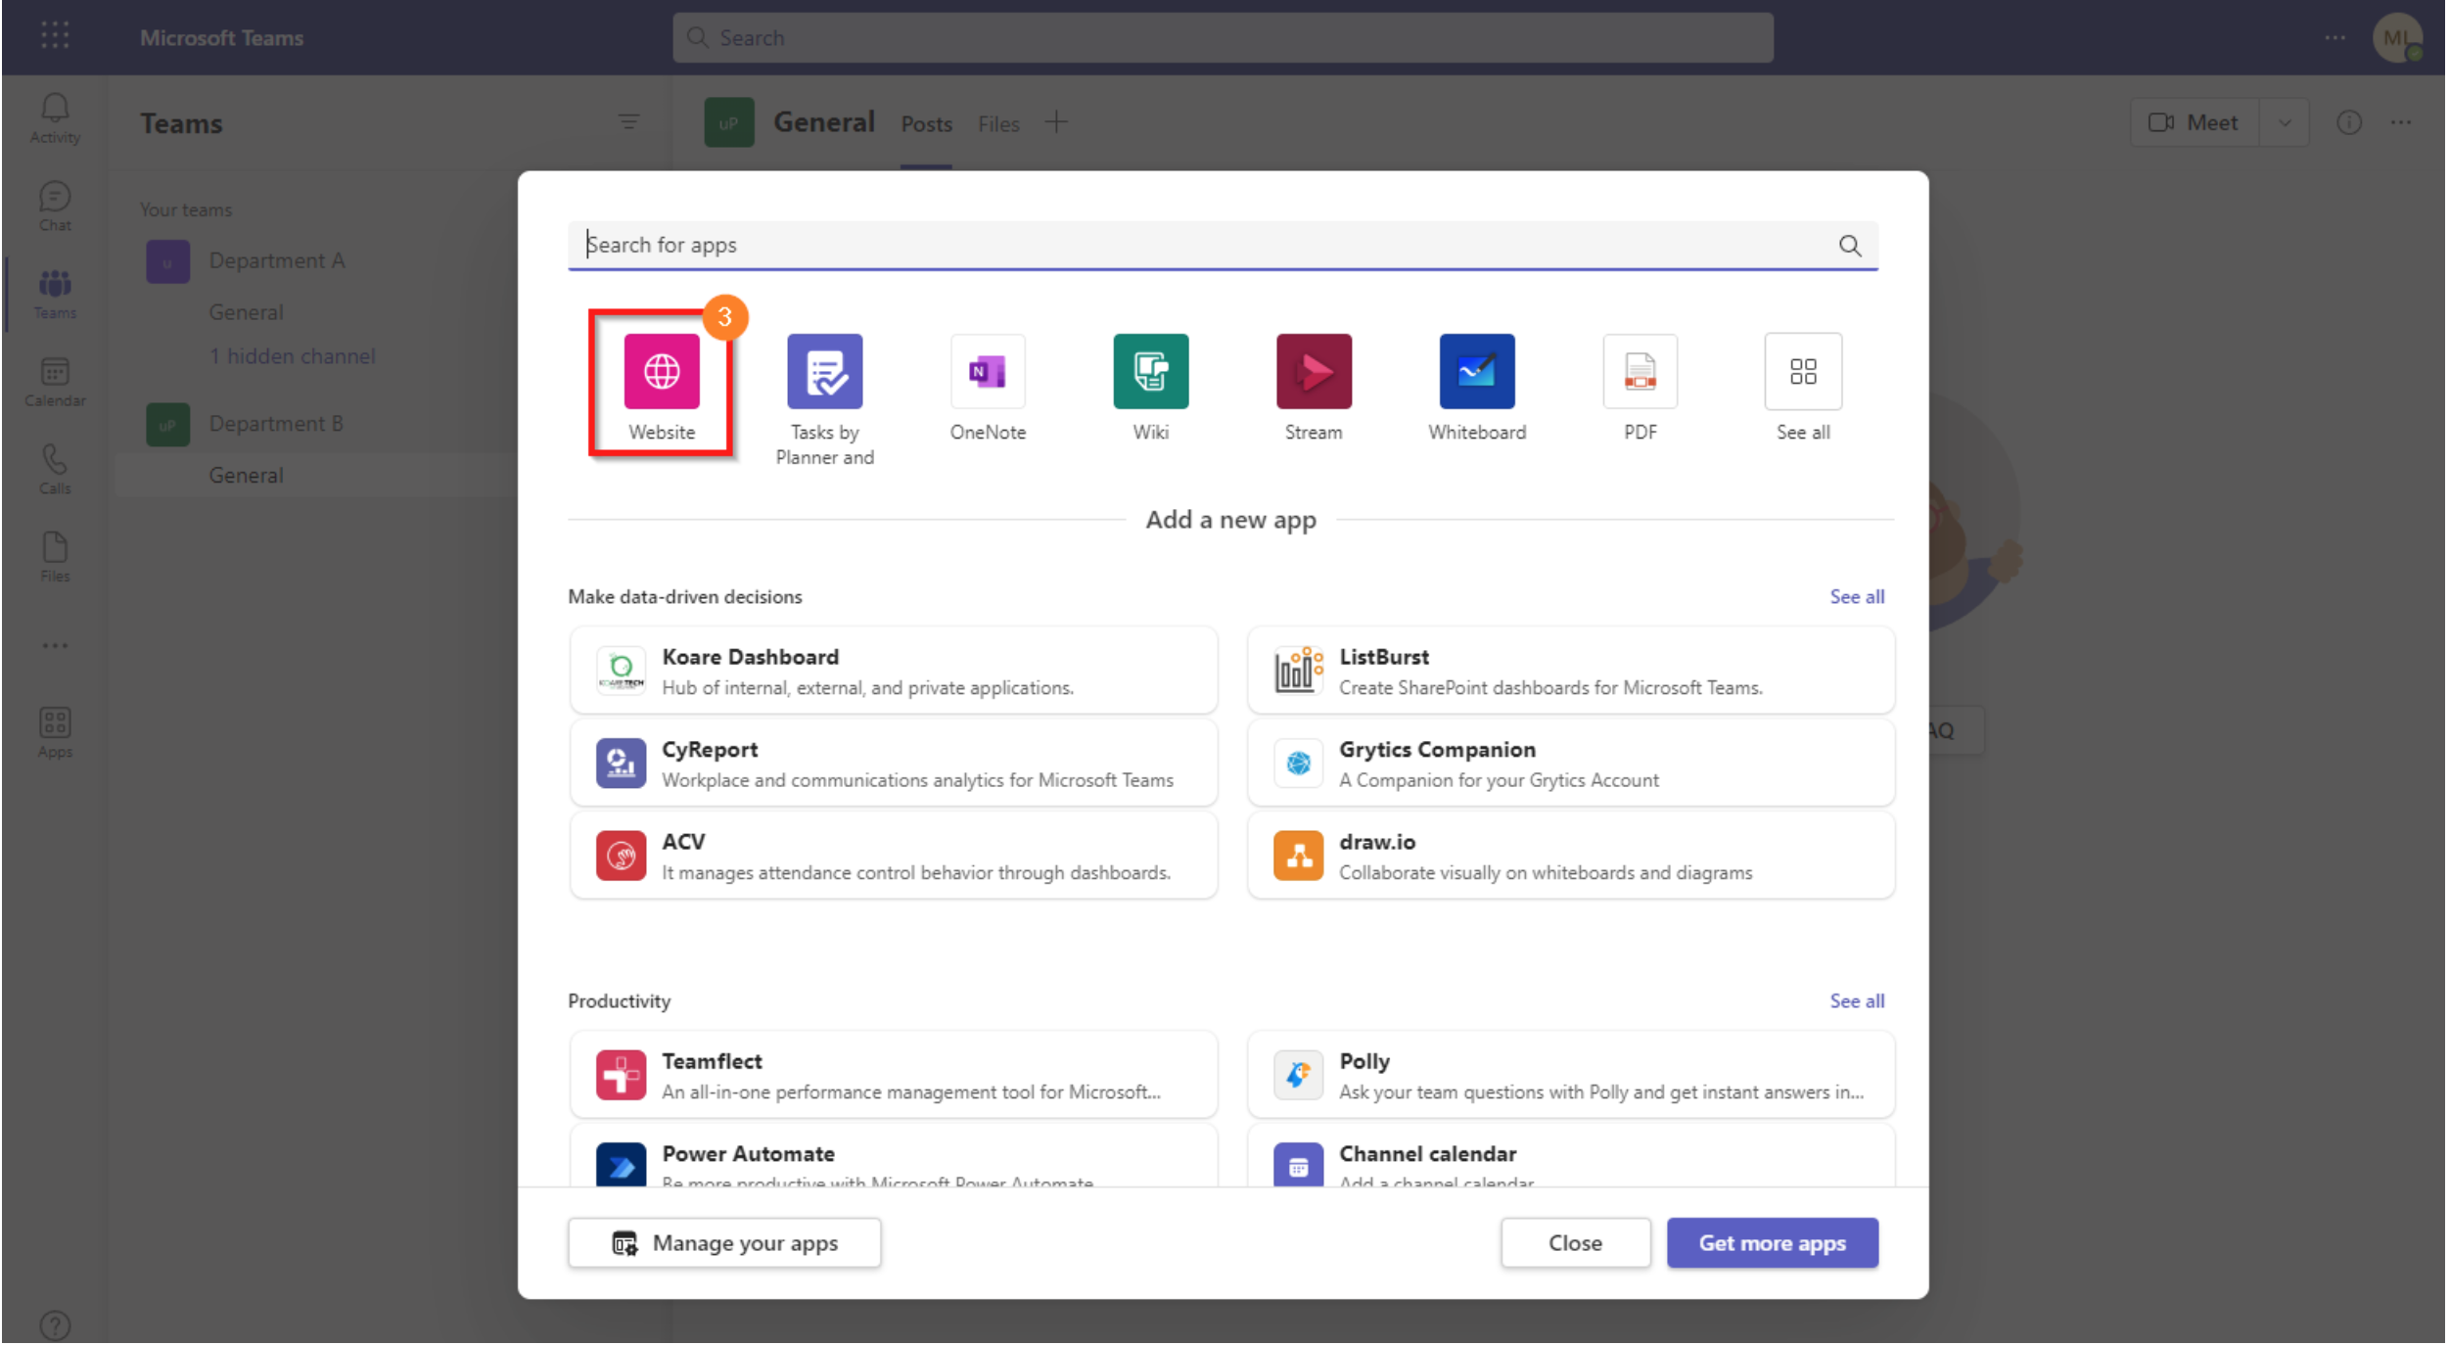Choose the draw.io app card
The height and width of the screenshot is (1345, 2449).
point(1571,856)
